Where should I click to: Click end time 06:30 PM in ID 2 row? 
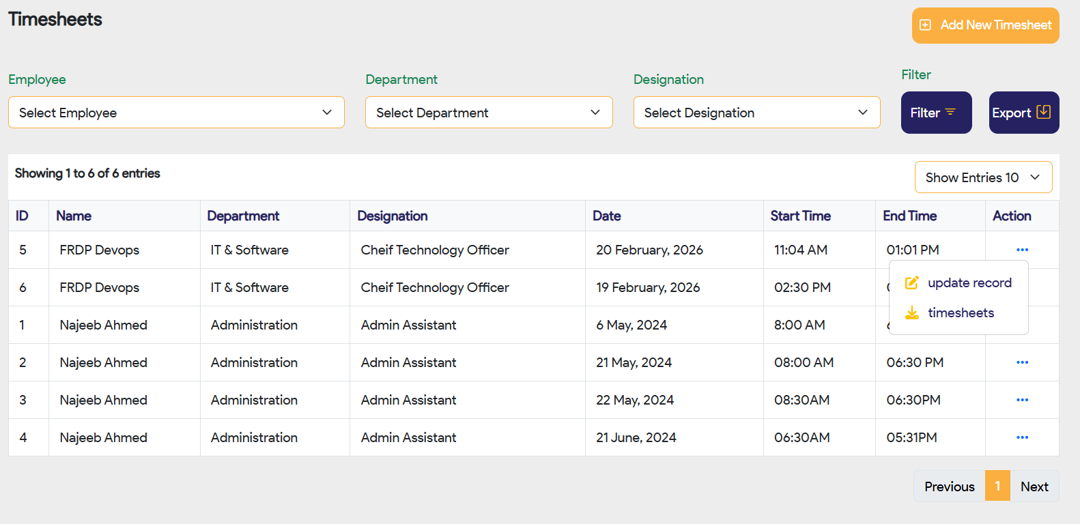point(915,362)
